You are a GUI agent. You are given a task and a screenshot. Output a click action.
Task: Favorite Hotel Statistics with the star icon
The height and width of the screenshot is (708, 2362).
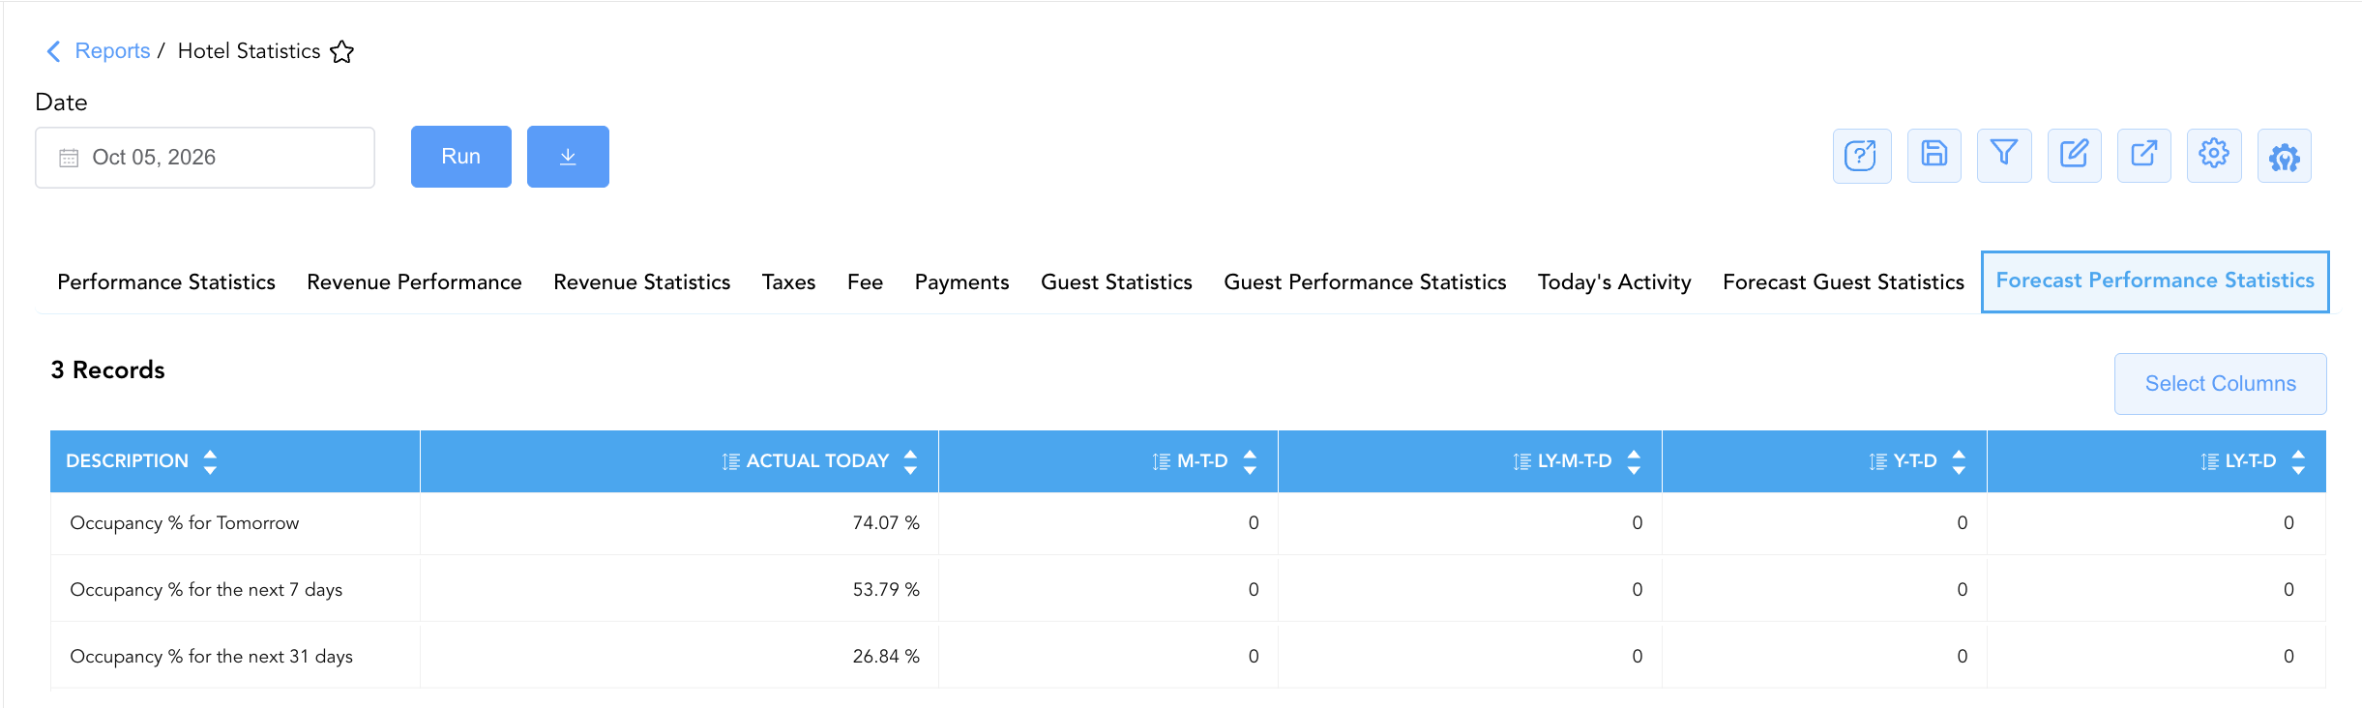tap(342, 51)
